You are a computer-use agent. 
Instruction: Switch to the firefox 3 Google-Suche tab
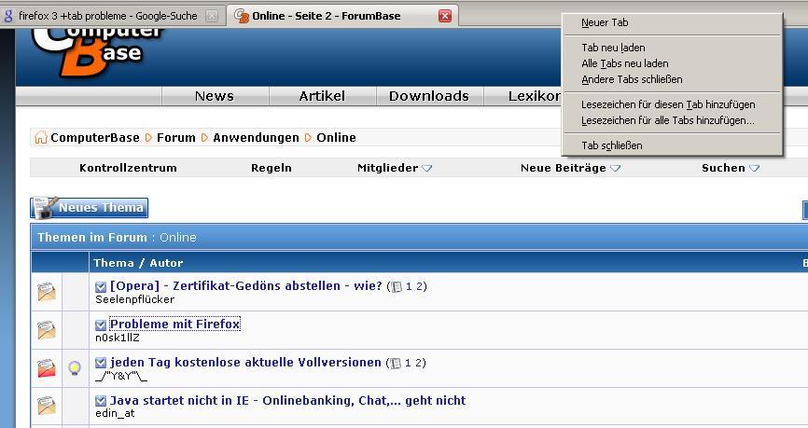pos(107,16)
